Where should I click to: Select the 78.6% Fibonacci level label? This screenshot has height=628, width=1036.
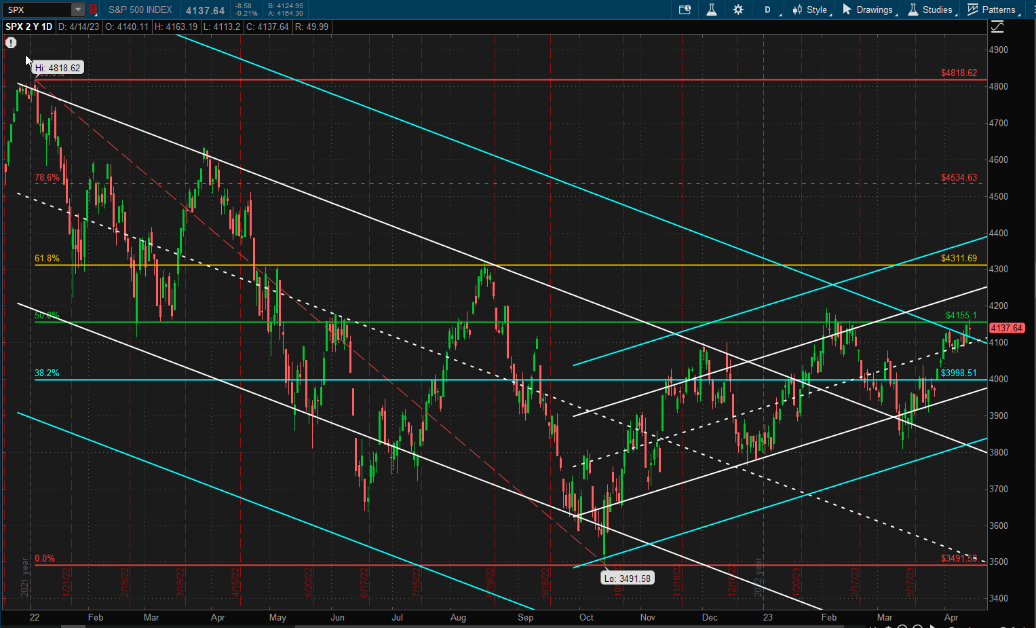pyautogui.click(x=47, y=178)
